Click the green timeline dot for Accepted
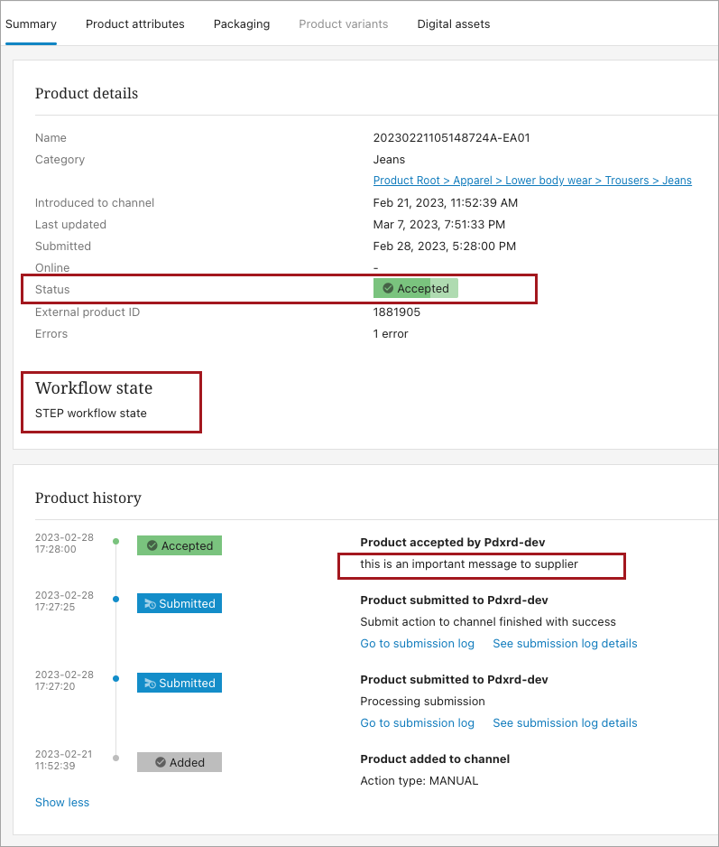Viewport: 719px width, 847px height. coord(115,542)
